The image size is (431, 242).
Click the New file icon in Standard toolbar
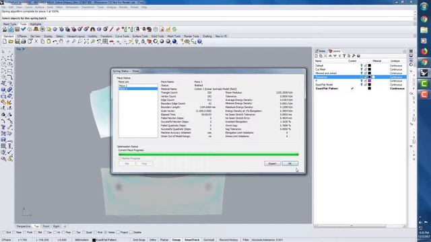click(5, 42)
